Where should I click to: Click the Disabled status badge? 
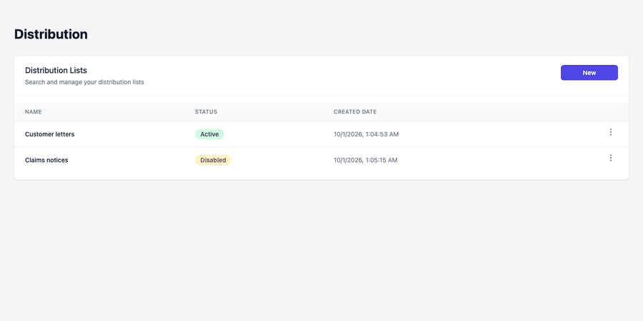(x=213, y=160)
